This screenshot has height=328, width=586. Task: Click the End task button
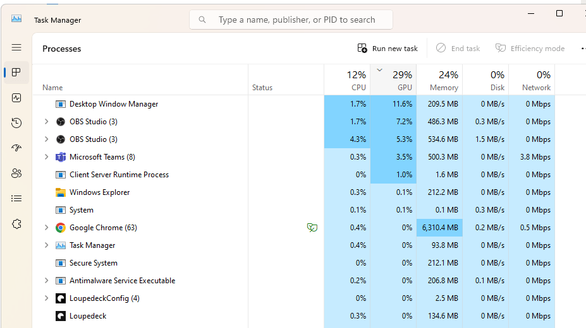coord(458,49)
